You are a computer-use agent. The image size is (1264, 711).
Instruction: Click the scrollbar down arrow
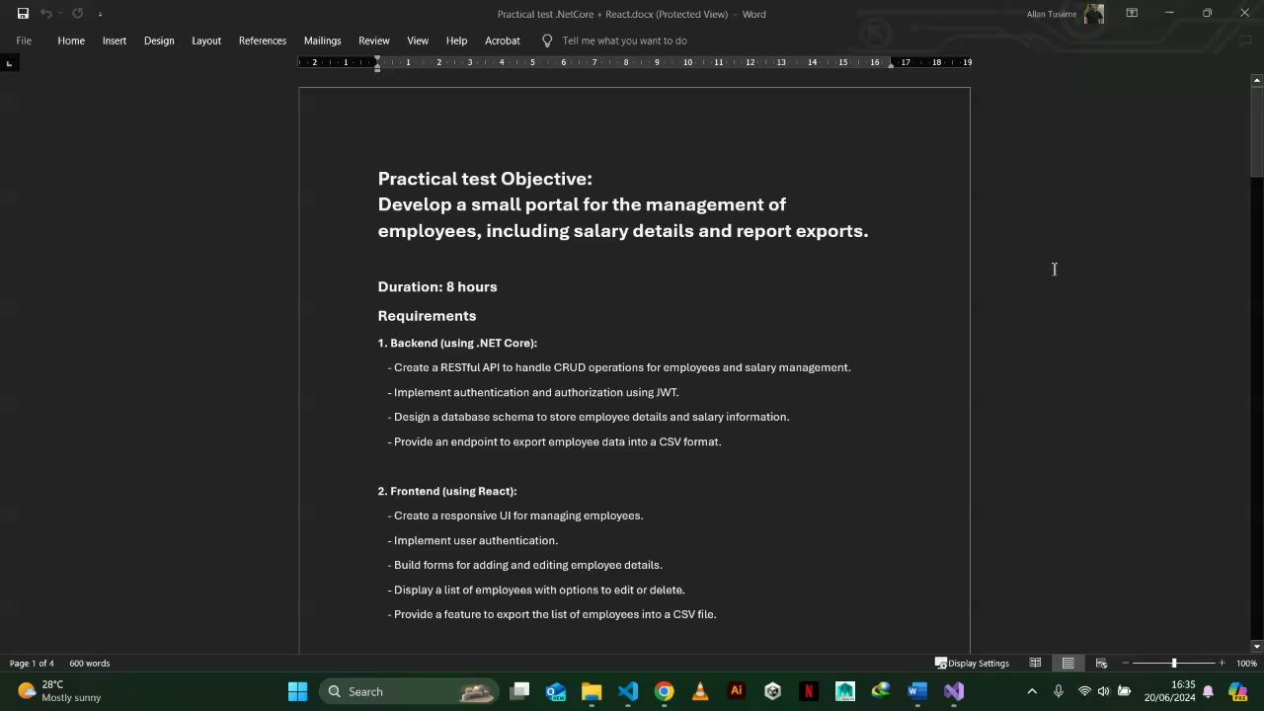(x=1256, y=646)
